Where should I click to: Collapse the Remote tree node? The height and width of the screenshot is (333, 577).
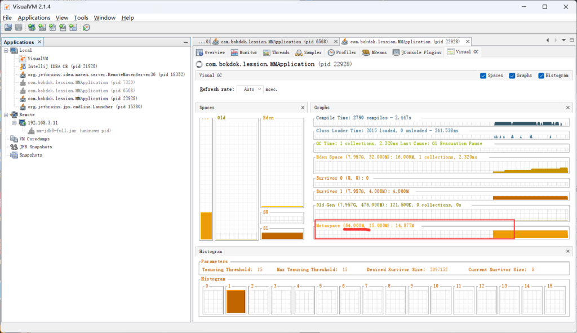point(6,115)
